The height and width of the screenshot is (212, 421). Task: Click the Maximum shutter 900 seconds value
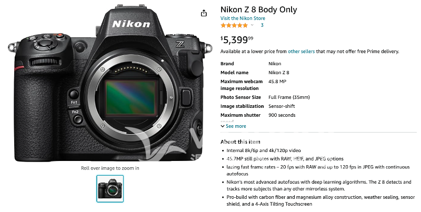[282, 115]
